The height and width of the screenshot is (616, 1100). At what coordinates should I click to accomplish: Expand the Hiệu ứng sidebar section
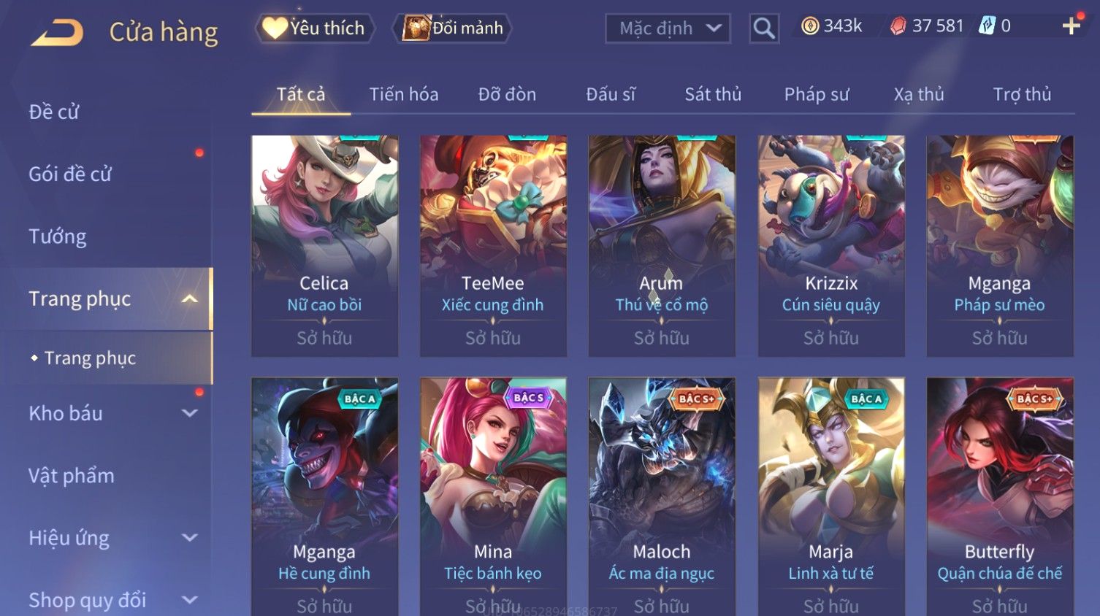tap(190, 538)
